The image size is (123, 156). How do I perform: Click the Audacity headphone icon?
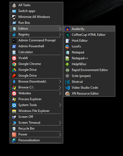[68, 29]
